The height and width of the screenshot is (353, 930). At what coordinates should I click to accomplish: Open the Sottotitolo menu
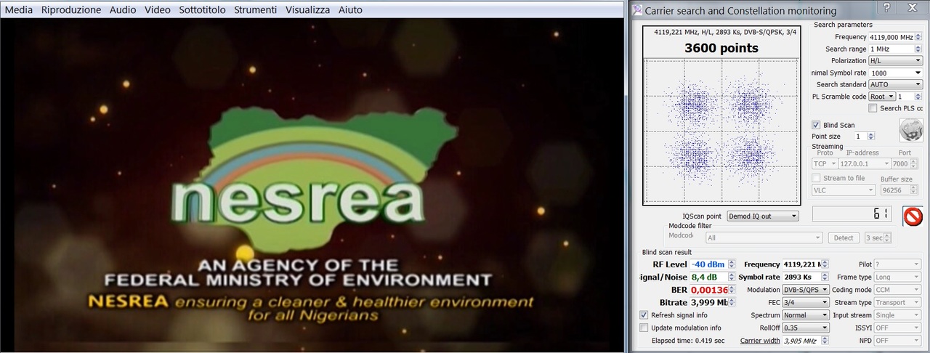click(x=202, y=9)
